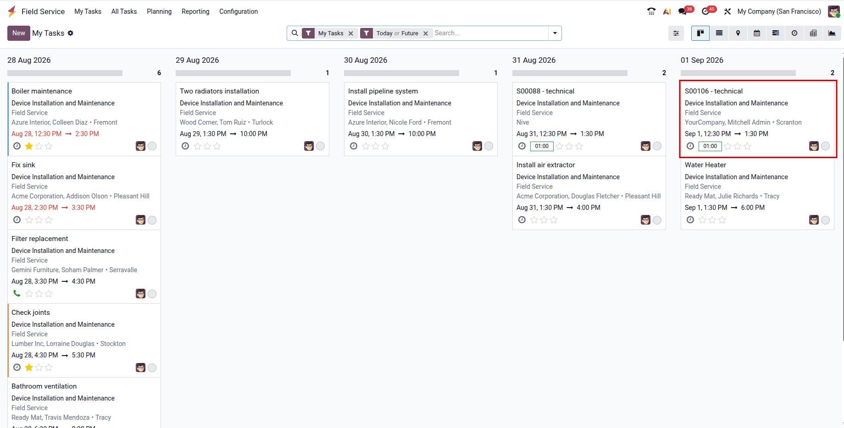Open the Gantt view
This screenshot has width=844, height=428.
776,33
